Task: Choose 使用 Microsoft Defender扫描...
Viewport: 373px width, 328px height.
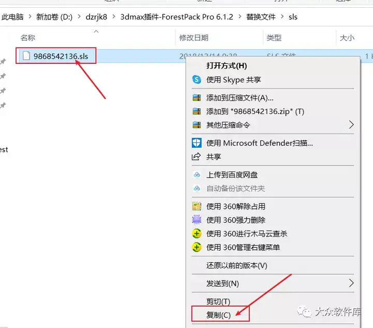Action: click(x=260, y=143)
